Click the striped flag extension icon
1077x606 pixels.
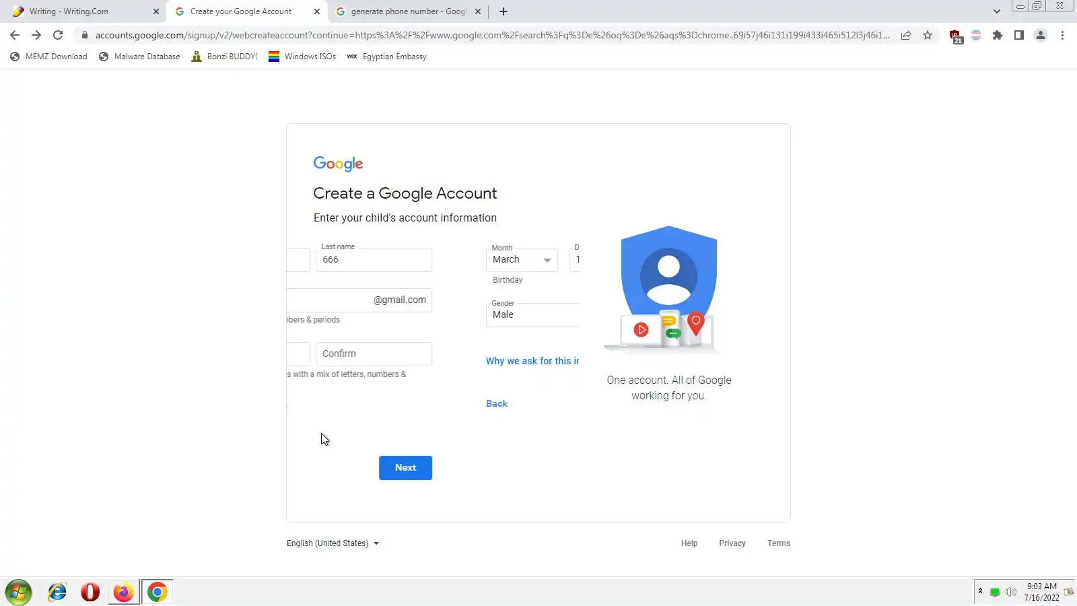pyautogui.click(x=976, y=35)
